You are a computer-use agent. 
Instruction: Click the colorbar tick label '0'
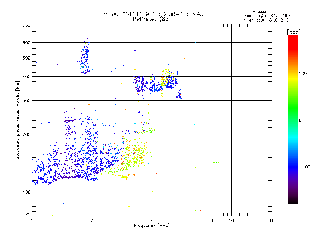coord(300,120)
